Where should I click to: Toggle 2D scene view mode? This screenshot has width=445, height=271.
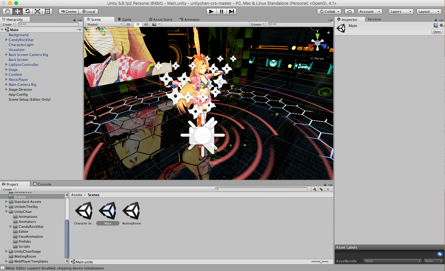coord(128,24)
